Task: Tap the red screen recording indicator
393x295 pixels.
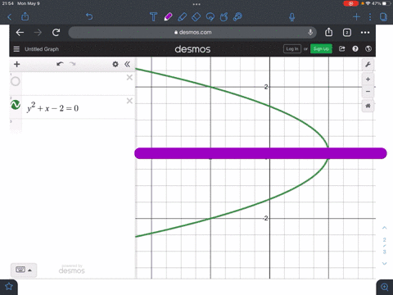Action: pyautogui.click(x=350, y=3)
